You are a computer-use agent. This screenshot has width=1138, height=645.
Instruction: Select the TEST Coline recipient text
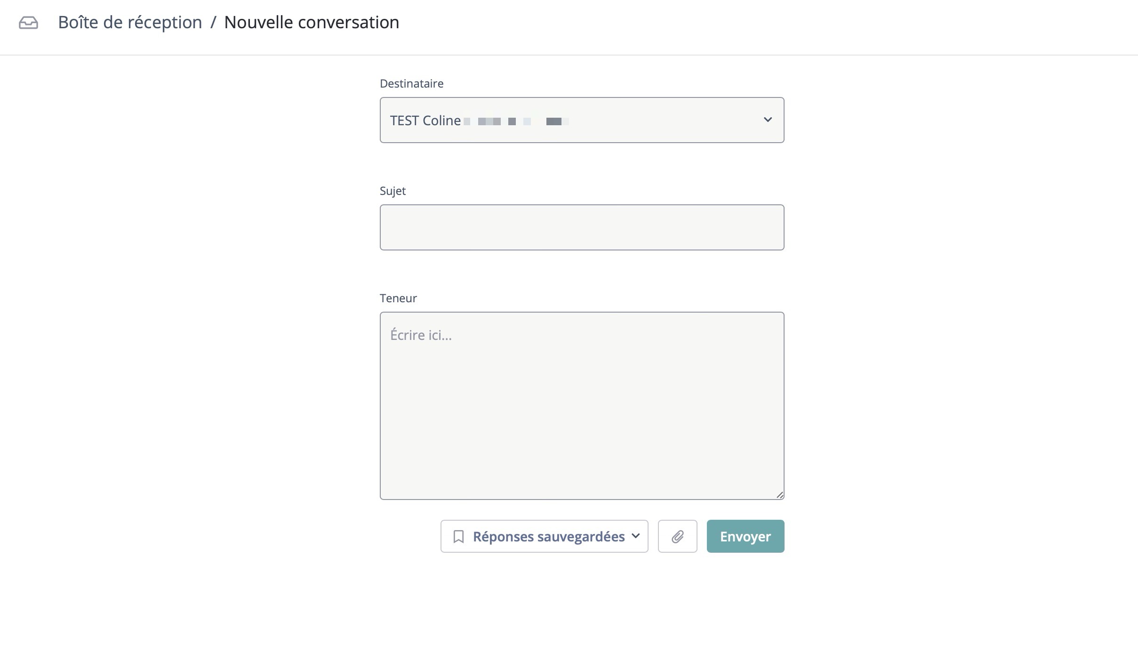pos(425,121)
